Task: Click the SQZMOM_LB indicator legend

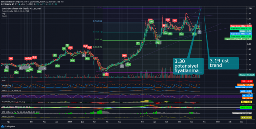Action: 14,102
